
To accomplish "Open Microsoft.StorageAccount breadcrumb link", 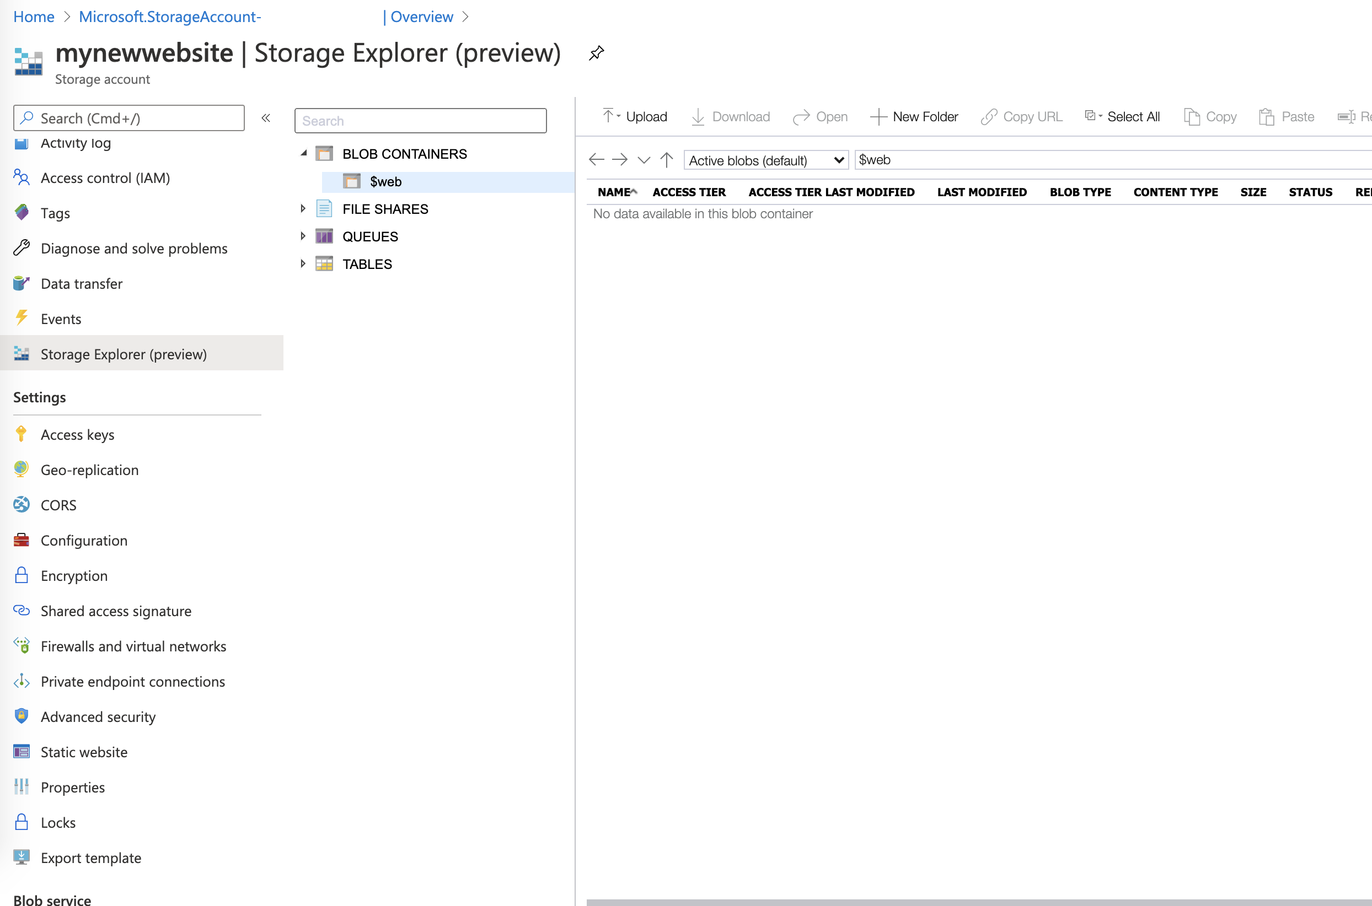I will click(170, 17).
